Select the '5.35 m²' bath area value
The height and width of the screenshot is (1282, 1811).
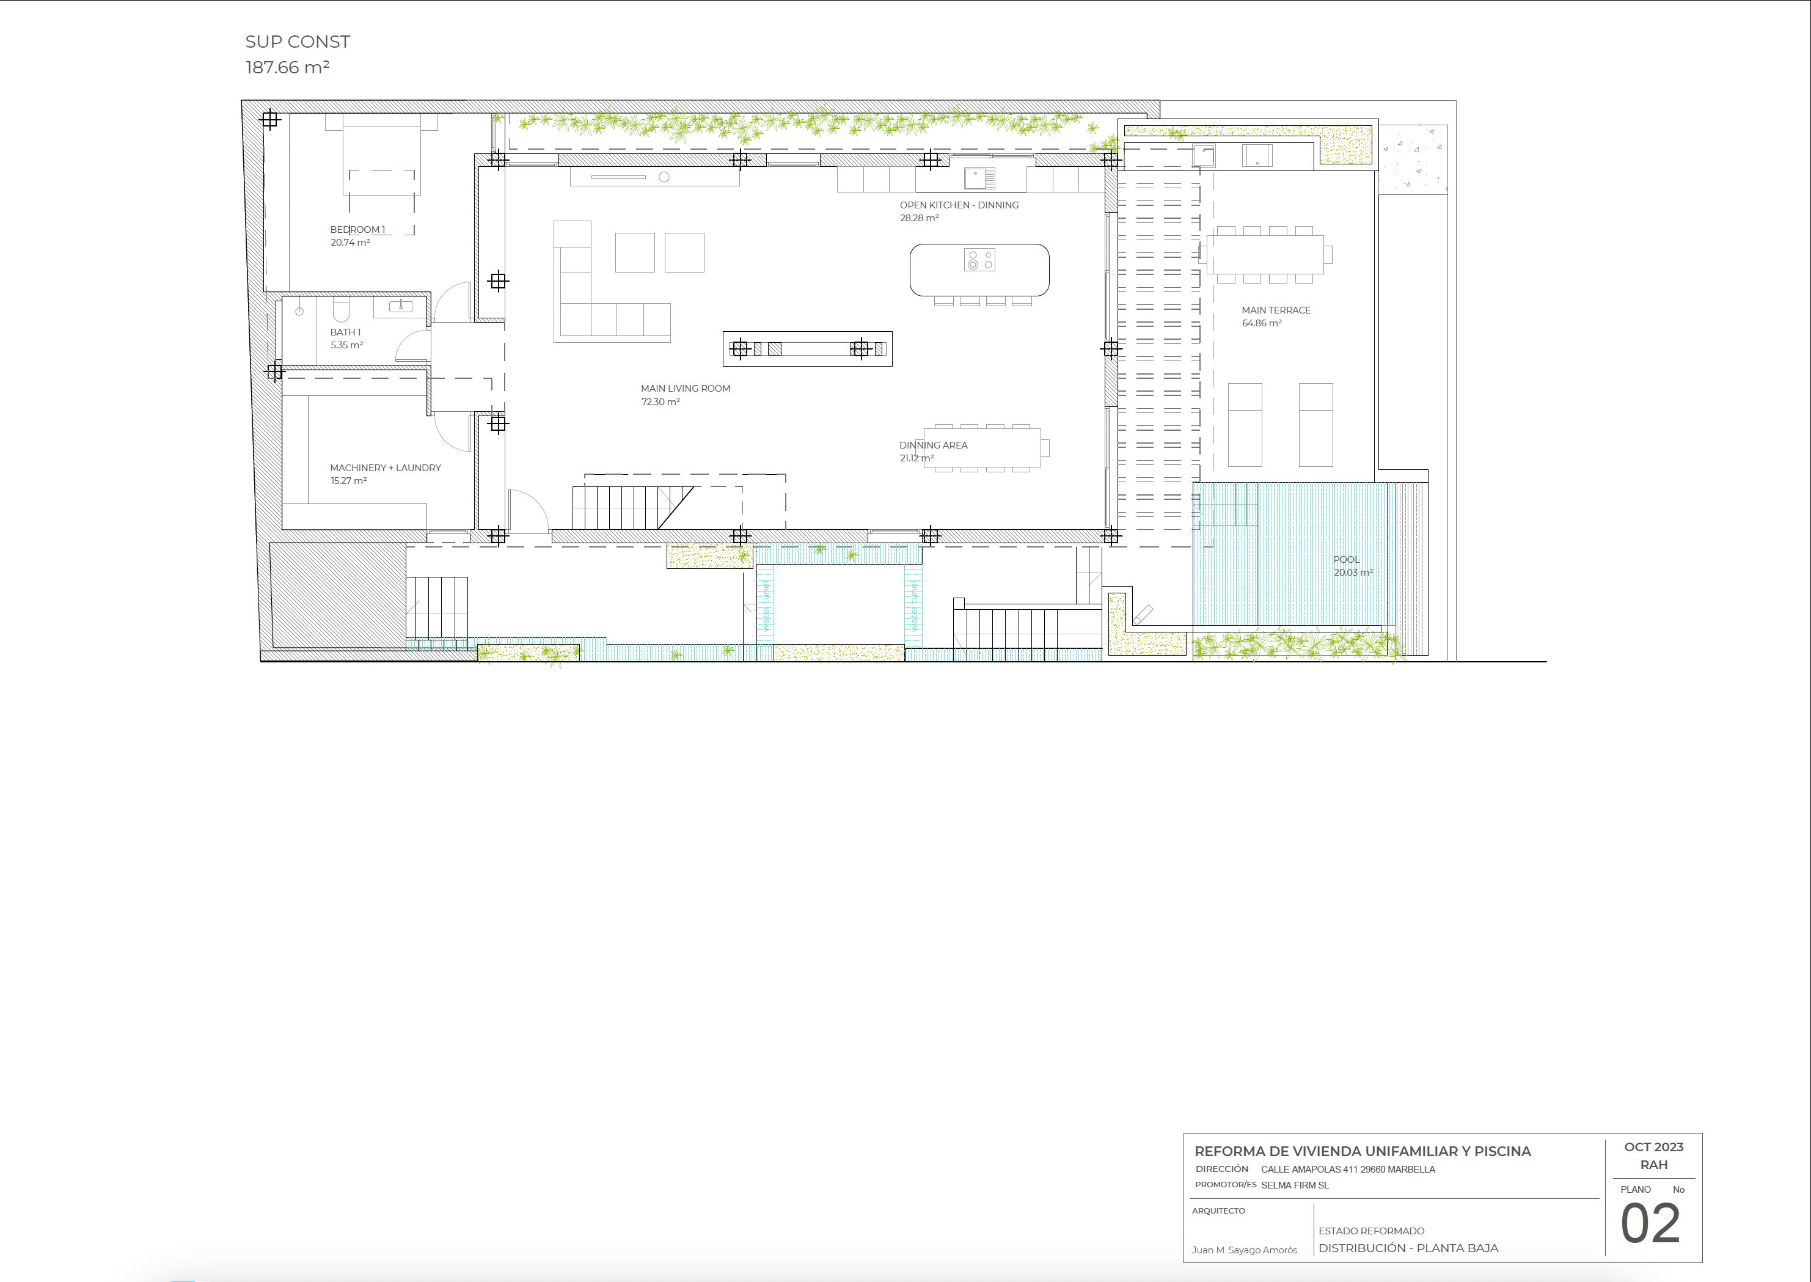coord(346,345)
